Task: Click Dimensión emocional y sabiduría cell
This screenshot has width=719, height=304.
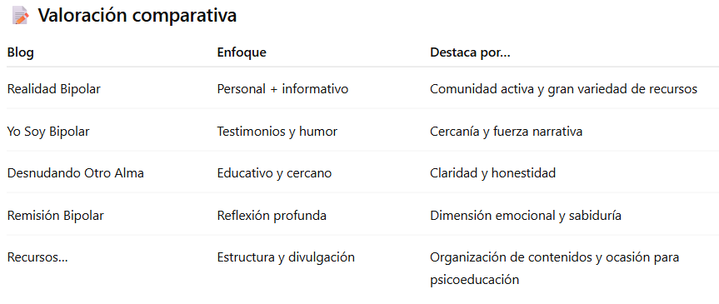Action: 526,216
